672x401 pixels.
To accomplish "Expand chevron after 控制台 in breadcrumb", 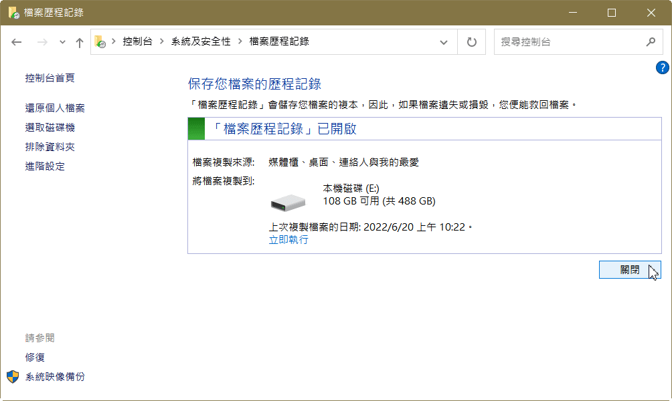I will click(x=161, y=41).
